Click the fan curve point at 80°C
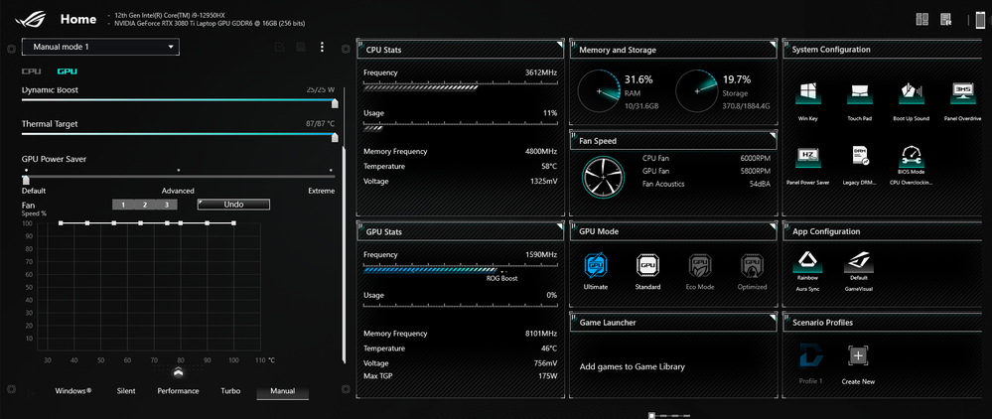The image size is (992, 419). tap(181, 223)
